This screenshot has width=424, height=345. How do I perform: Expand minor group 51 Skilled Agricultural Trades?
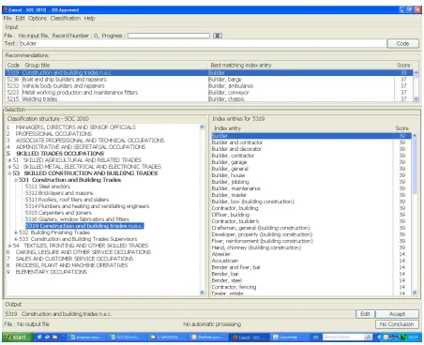tap(9, 160)
